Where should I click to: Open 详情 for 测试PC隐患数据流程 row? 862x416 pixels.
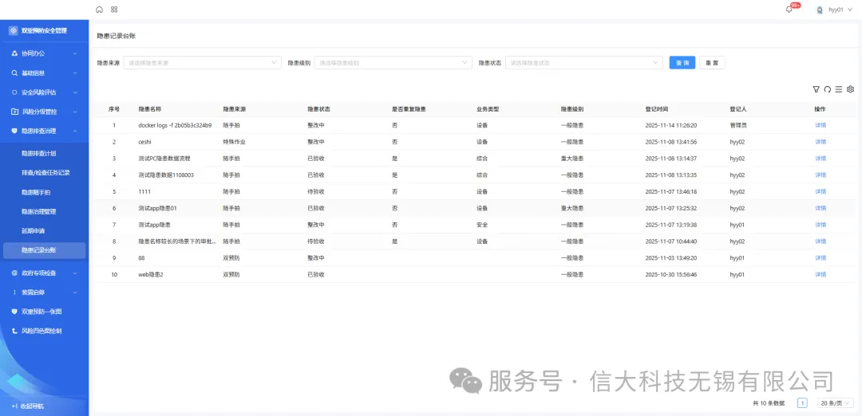click(x=820, y=159)
